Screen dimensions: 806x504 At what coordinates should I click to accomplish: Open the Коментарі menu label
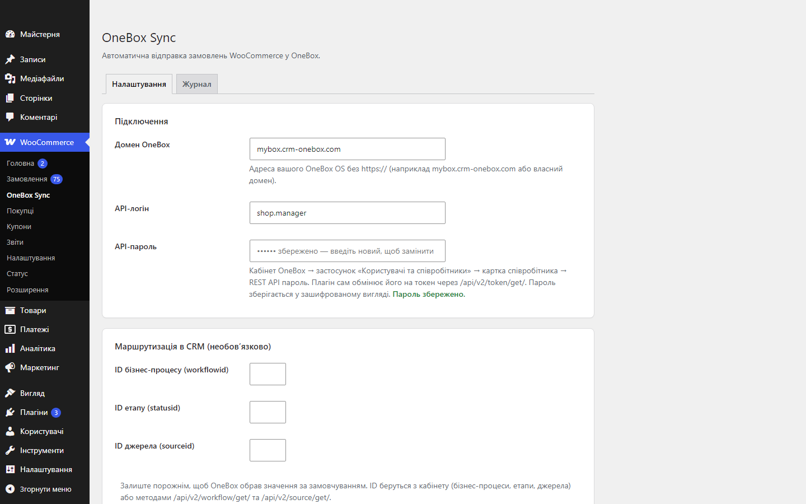pos(39,117)
